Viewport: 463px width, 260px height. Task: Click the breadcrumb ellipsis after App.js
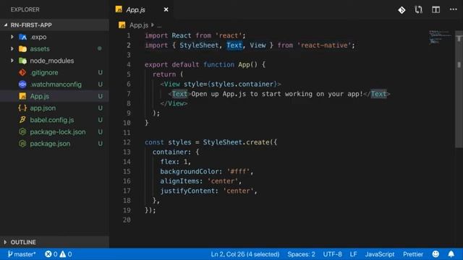coord(159,26)
